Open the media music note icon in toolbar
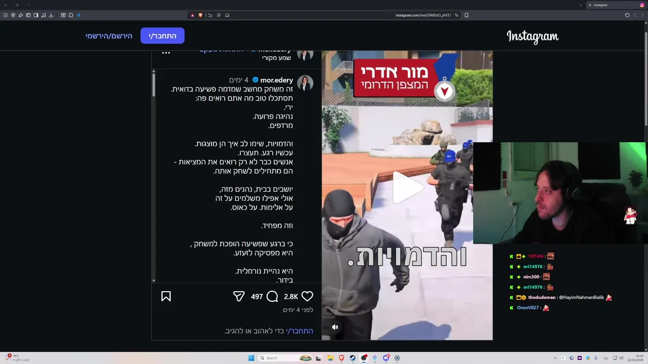The height and width of the screenshot is (364, 648). pos(44,15)
